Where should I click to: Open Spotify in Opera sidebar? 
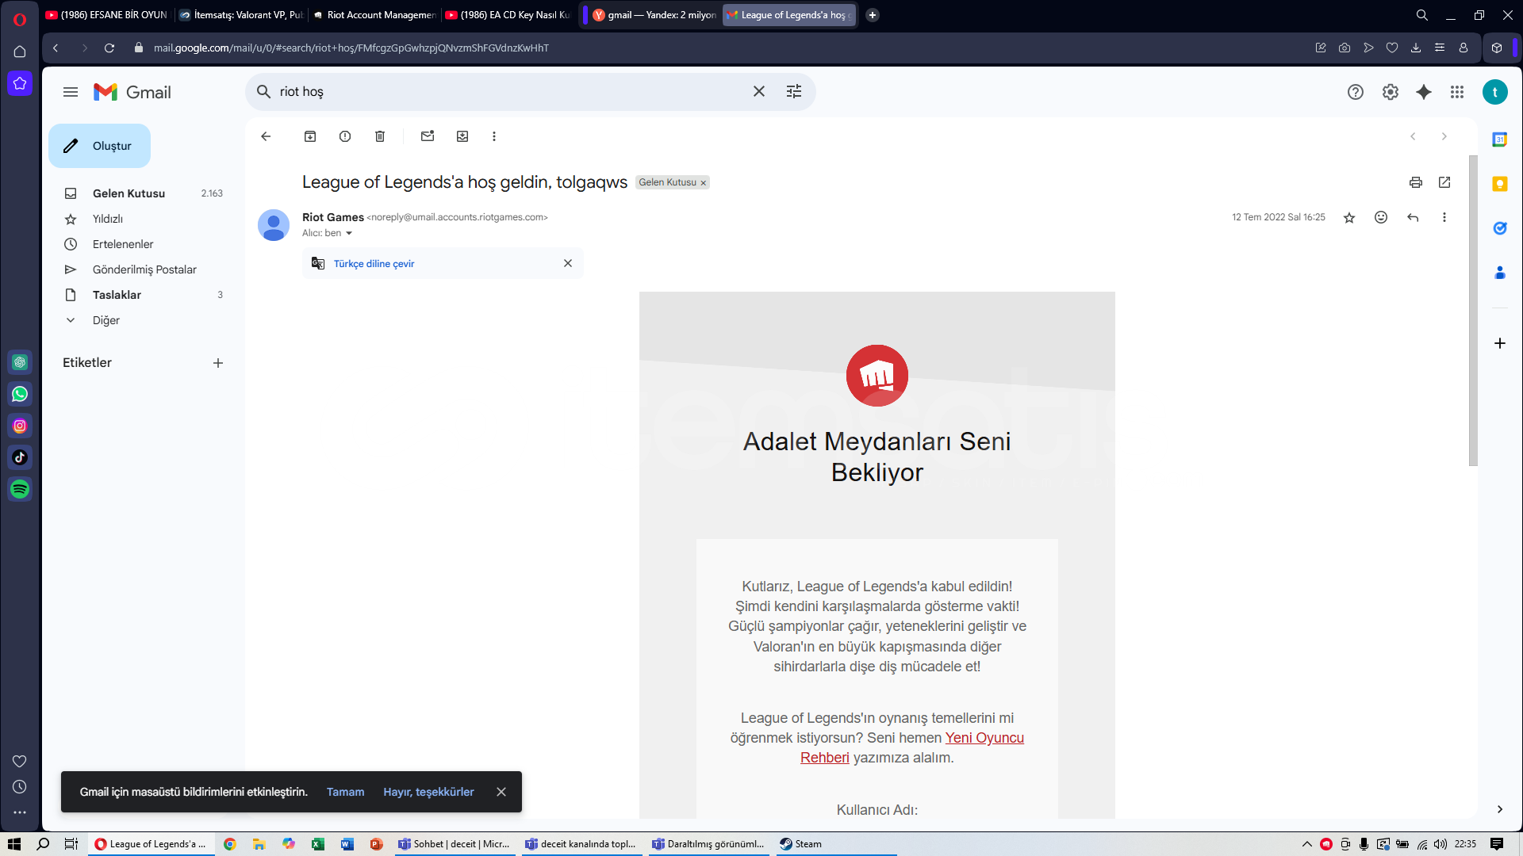(20, 489)
